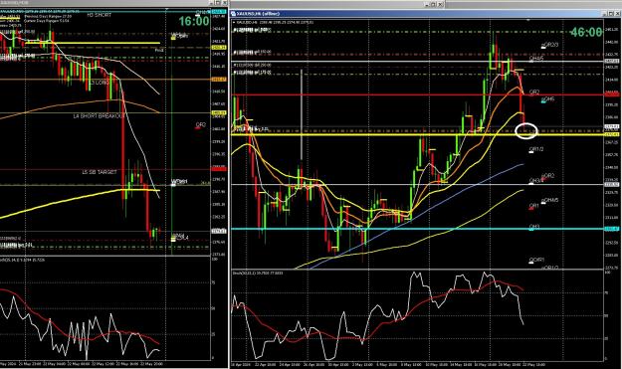
Task: Close the XAUUSD,H4 (offline) chart window
Action: click(x=617, y=14)
